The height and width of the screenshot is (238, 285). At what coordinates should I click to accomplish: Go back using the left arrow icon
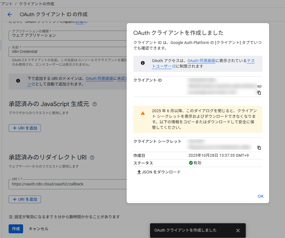10,14
